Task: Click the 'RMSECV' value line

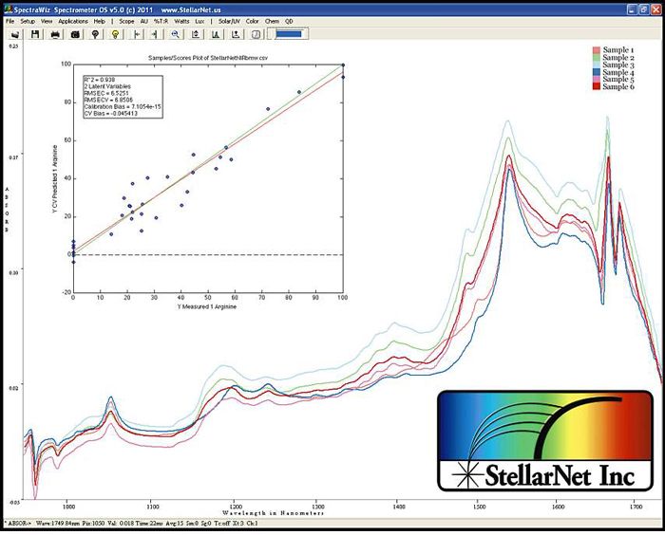Action: click(x=108, y=100)
